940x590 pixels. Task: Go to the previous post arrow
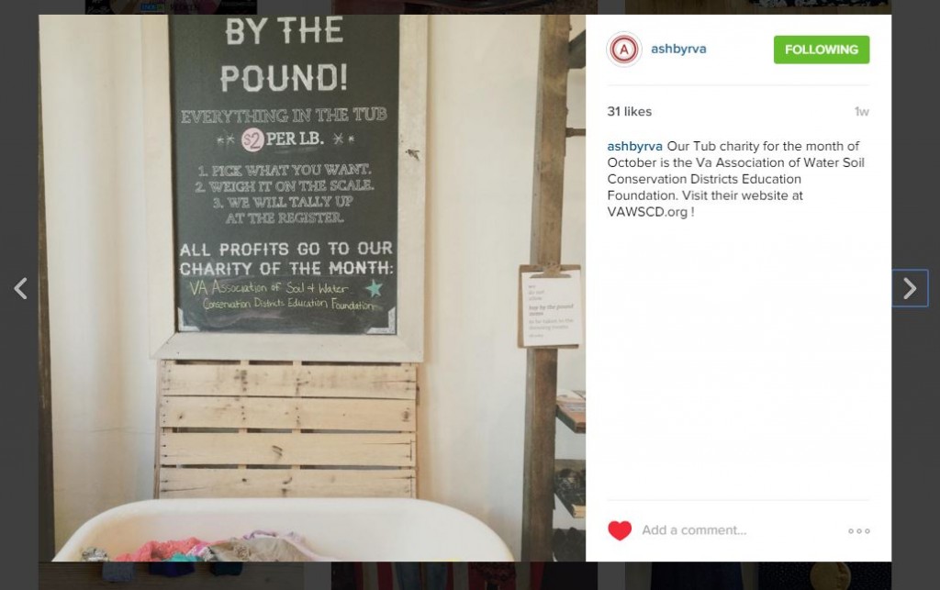[21, 288]
